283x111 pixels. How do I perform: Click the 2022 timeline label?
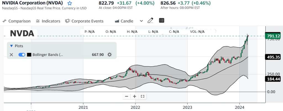135,107
